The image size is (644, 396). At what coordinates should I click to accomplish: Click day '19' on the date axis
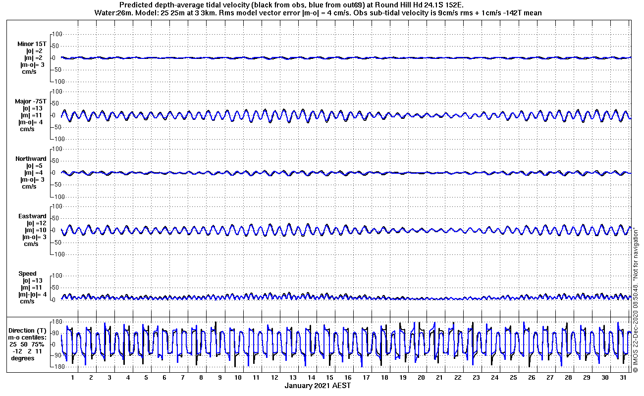(403, 378)
